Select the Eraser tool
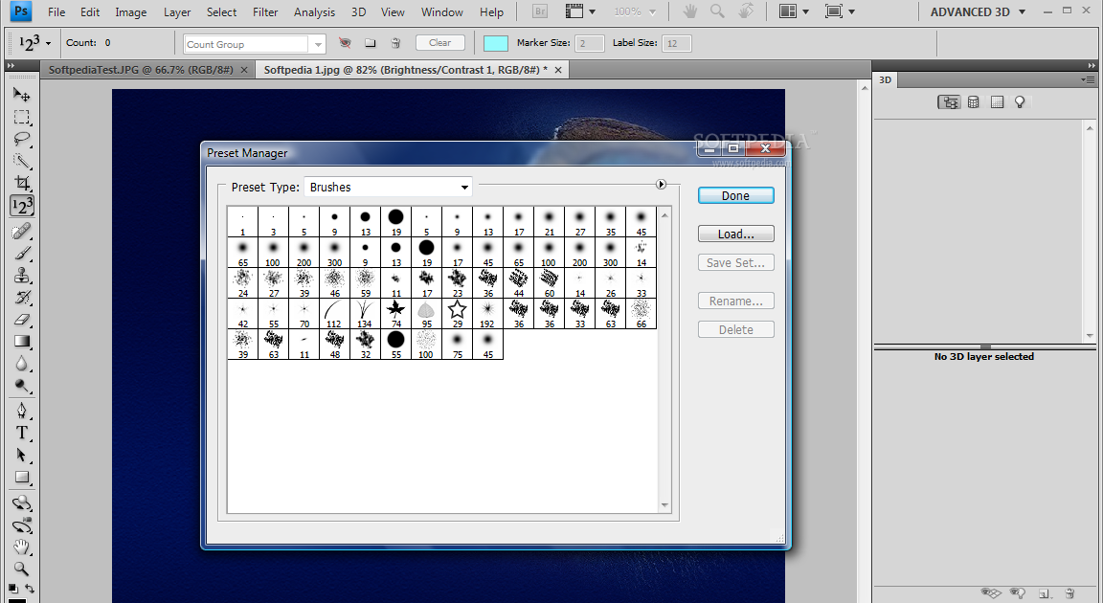This screenshot has width=1103, height=603. point(22,320)
